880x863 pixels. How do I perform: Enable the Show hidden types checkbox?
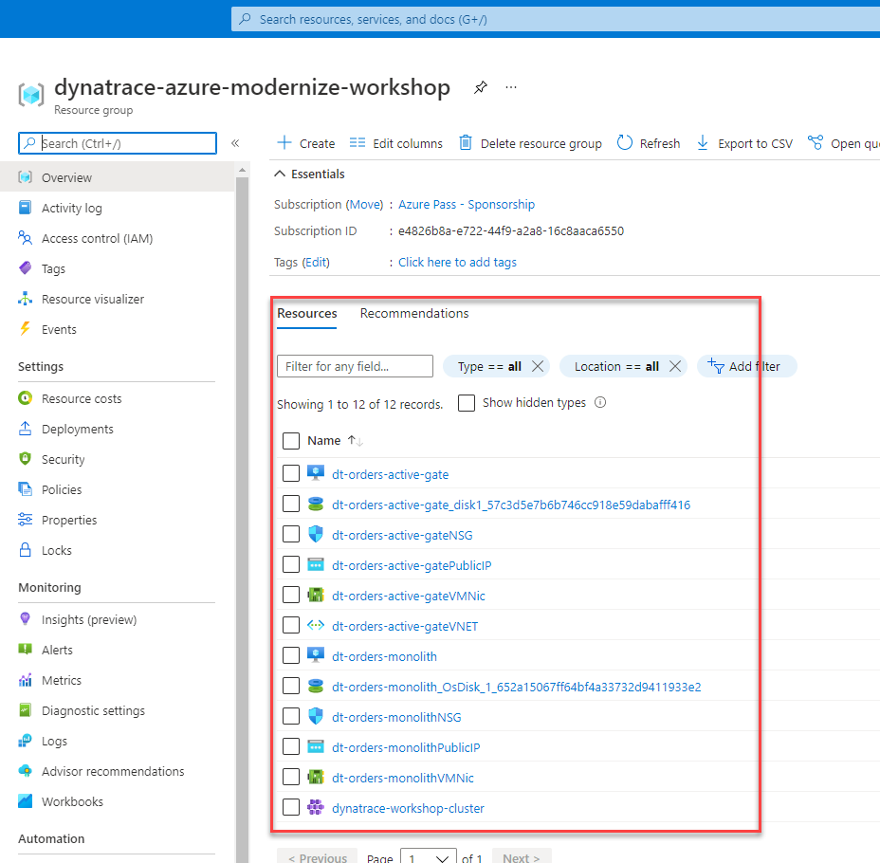point(467,403)
